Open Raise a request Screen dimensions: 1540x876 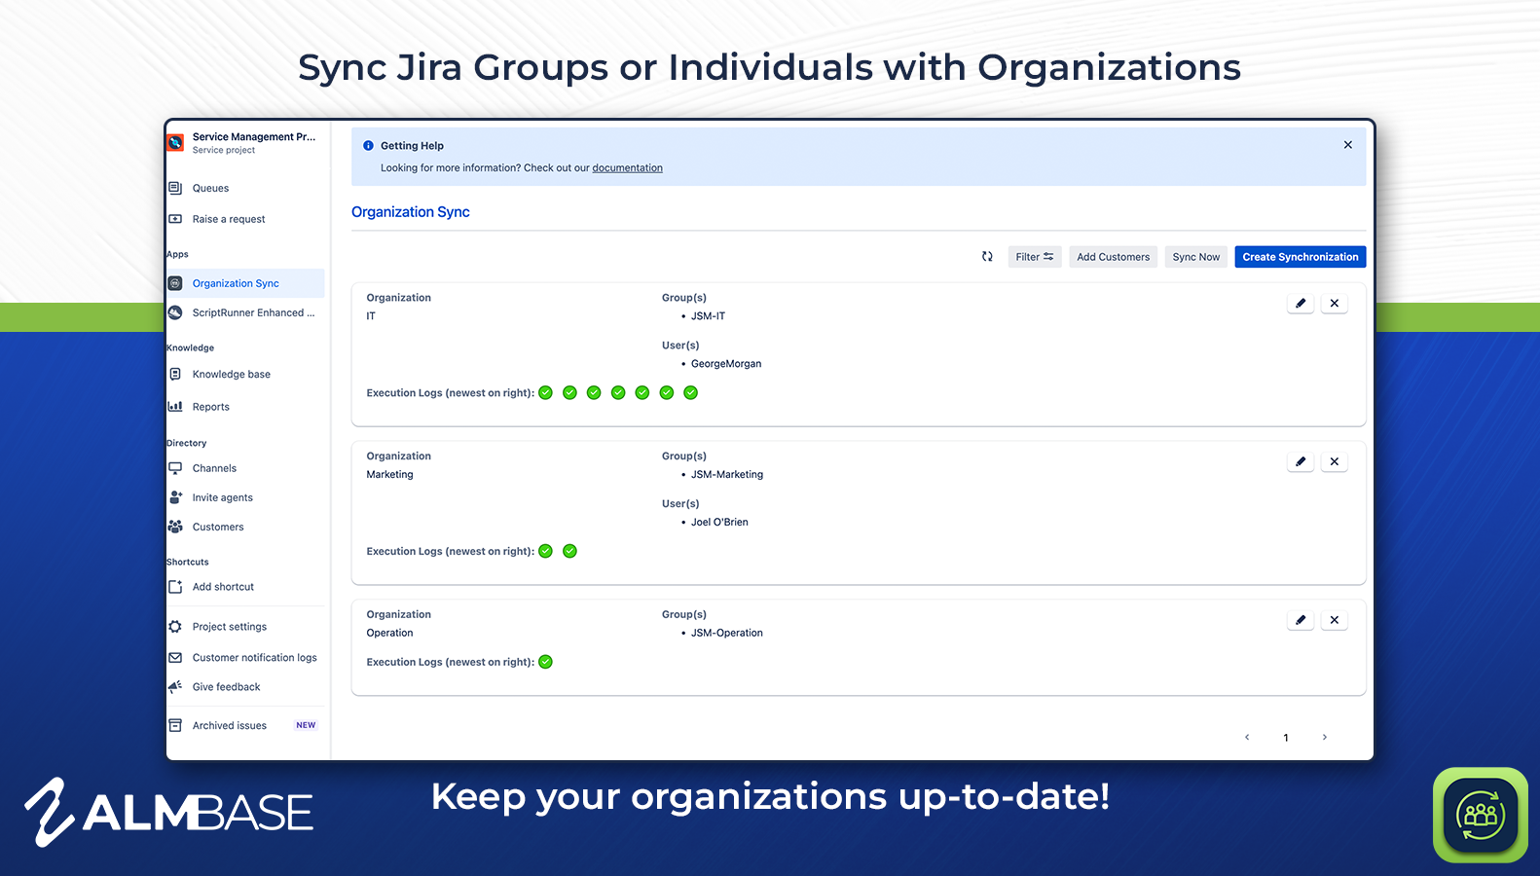click(x=229, y=219)
